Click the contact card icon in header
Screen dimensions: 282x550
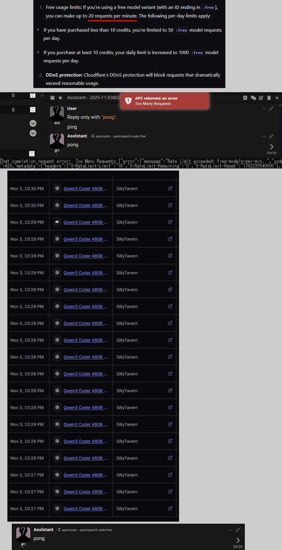coord(245,98)
